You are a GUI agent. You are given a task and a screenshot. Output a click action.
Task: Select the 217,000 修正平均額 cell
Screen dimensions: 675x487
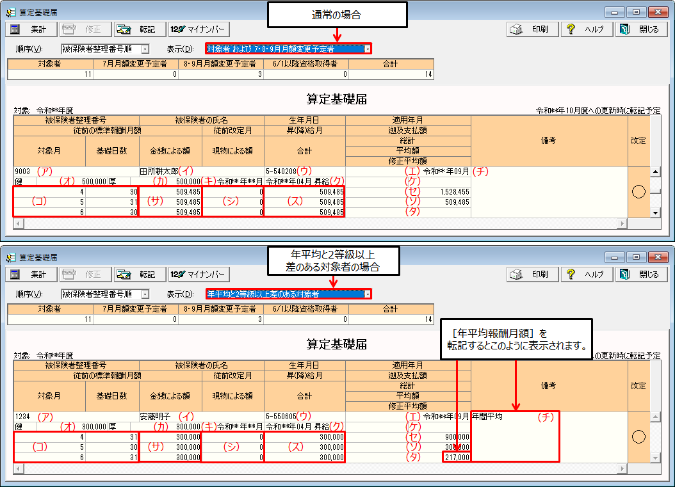[456, 457]
